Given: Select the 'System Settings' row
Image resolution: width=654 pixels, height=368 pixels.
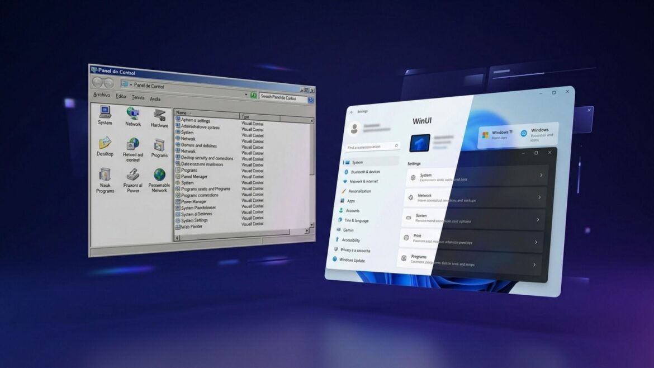Looking at the screenshot, I should [x=191, y=220].
